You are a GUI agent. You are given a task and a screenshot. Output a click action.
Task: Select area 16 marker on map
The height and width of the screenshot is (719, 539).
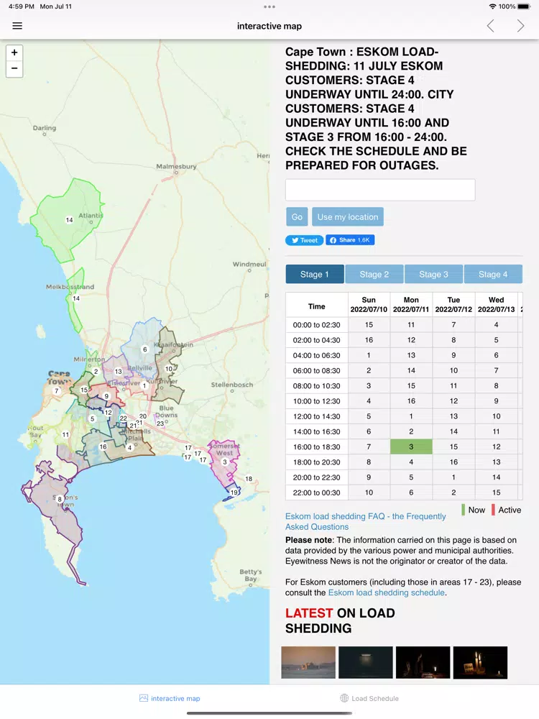(x=103, y=446)
